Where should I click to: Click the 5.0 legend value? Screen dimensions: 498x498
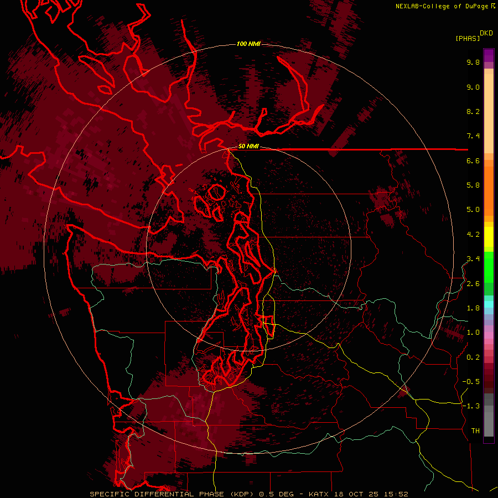(x=473, y=210)
